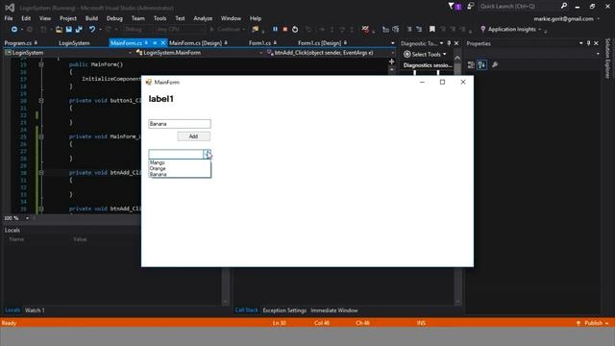The image size is (615, 346).
Task: Open the Debug menu
Action: [114, 18]
